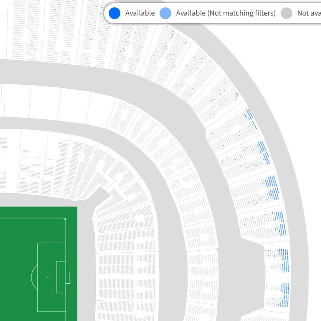Pick the blue seat block at bottom right

(x=285, y=295)
